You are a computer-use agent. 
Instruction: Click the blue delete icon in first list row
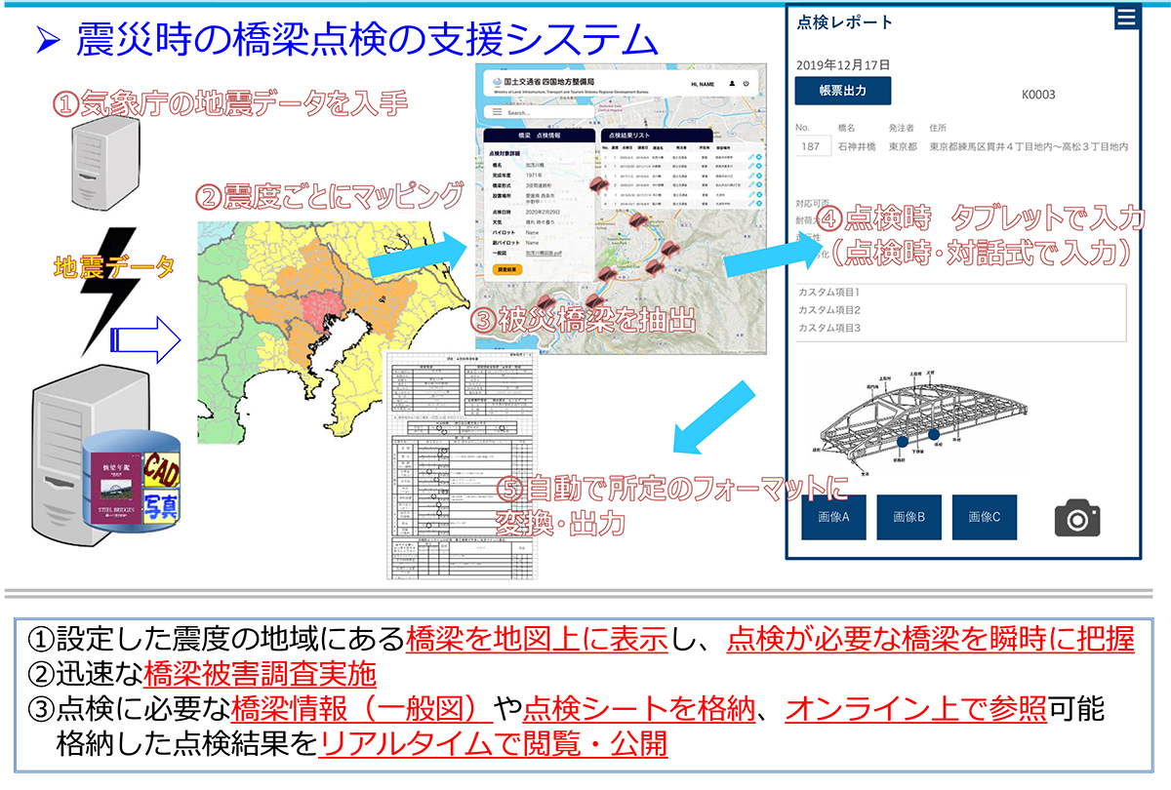759,156
